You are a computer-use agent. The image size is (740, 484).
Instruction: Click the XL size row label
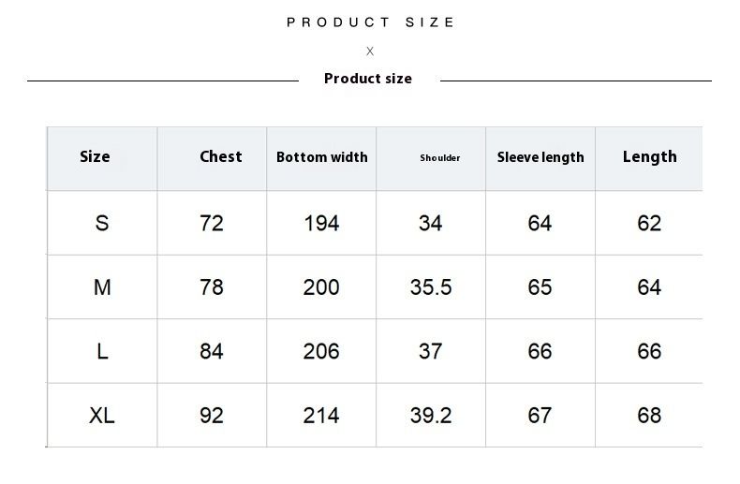pos(102,415)
